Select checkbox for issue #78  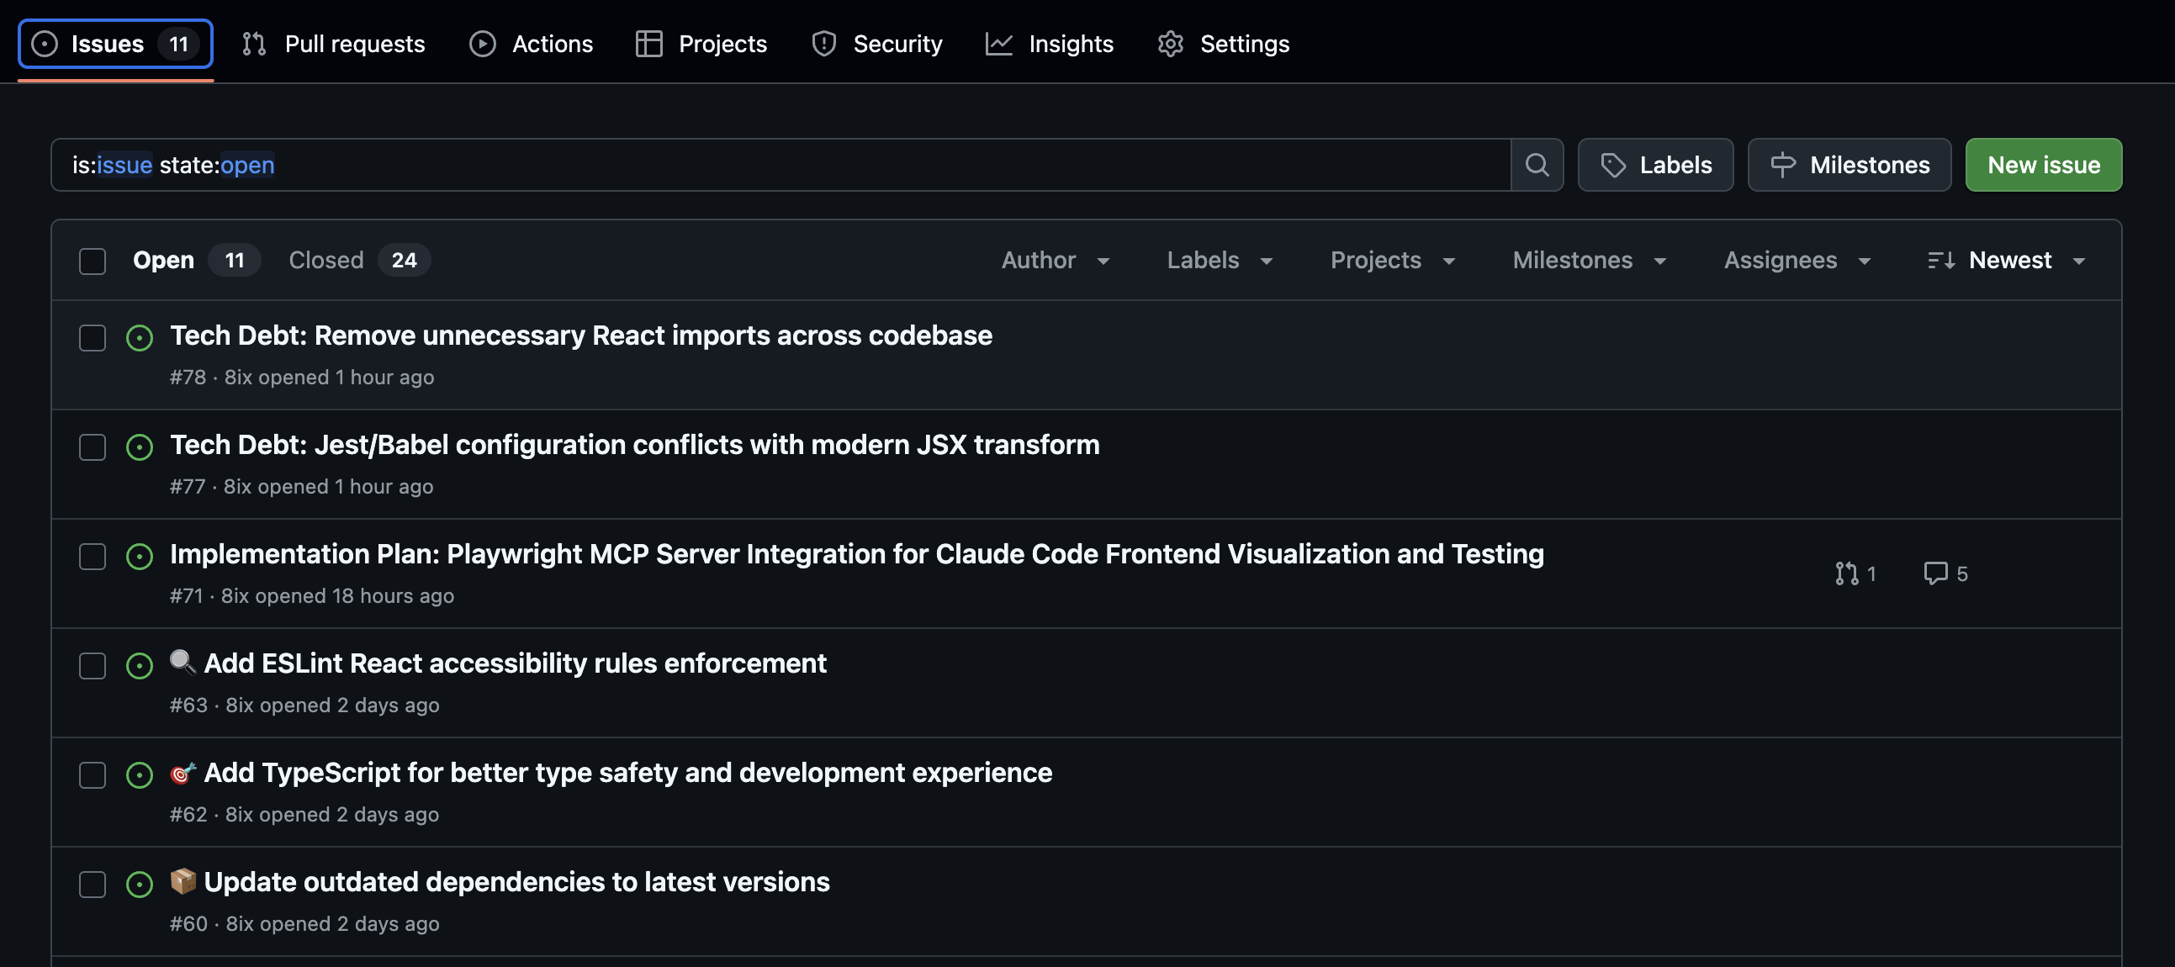coord(92,337)
